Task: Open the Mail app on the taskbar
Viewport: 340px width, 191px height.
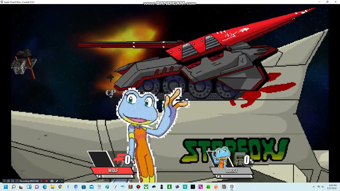Action: click(91, 187)
